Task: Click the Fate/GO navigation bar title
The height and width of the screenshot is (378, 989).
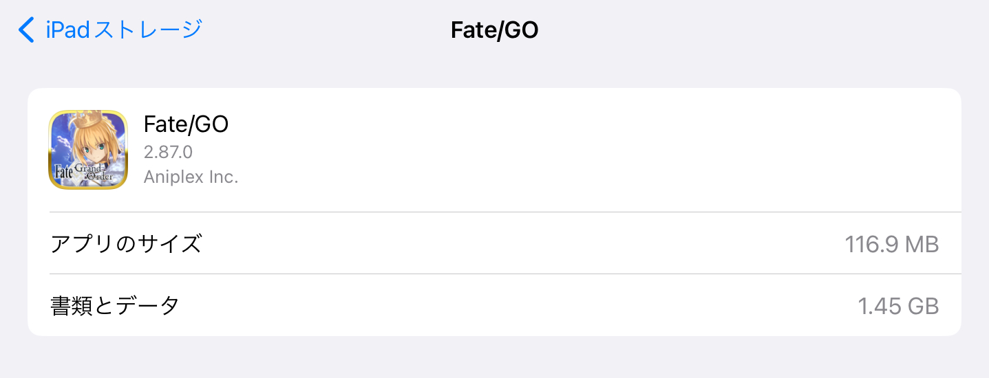Action: 494,30
